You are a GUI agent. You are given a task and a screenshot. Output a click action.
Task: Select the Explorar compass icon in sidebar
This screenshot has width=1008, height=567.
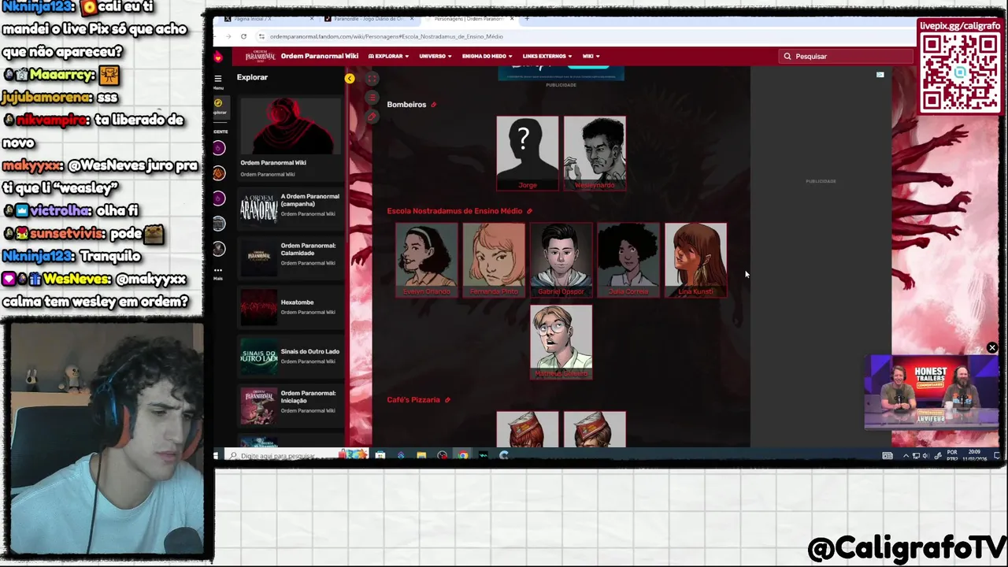(219, 103)
